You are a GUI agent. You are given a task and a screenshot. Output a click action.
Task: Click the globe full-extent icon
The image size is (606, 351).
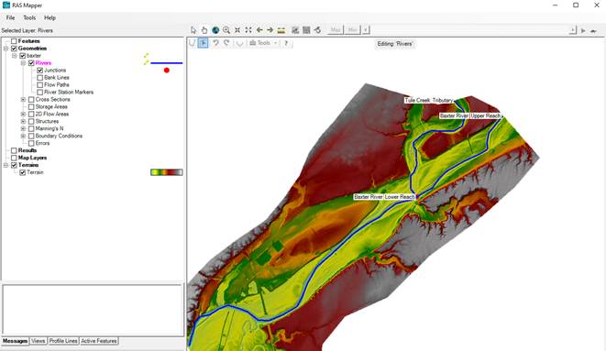[x=215, y=30]
